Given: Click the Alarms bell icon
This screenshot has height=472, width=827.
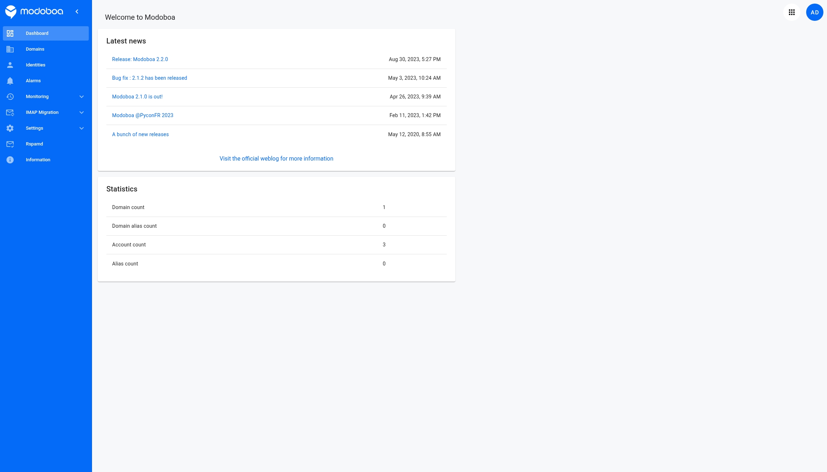Looking at the screenshot, I should [x=10, y=81].
